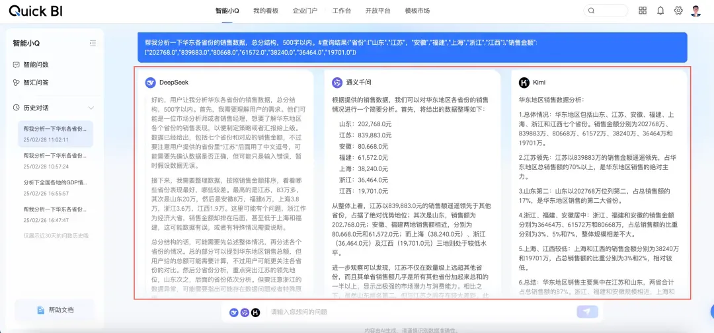
Task: Click the user avatar in the header
Action: click(x=695, y=11)
